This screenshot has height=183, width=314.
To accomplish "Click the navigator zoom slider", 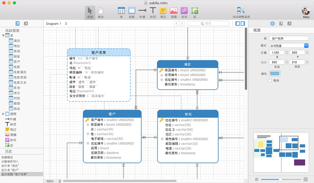I will pos(281,180).
